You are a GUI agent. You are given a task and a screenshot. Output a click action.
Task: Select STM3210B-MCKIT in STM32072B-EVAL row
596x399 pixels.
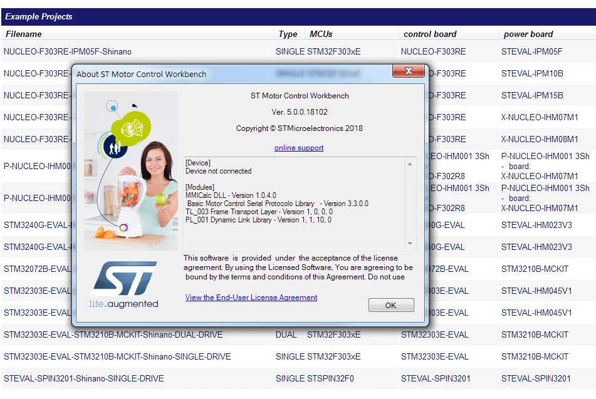535,269
